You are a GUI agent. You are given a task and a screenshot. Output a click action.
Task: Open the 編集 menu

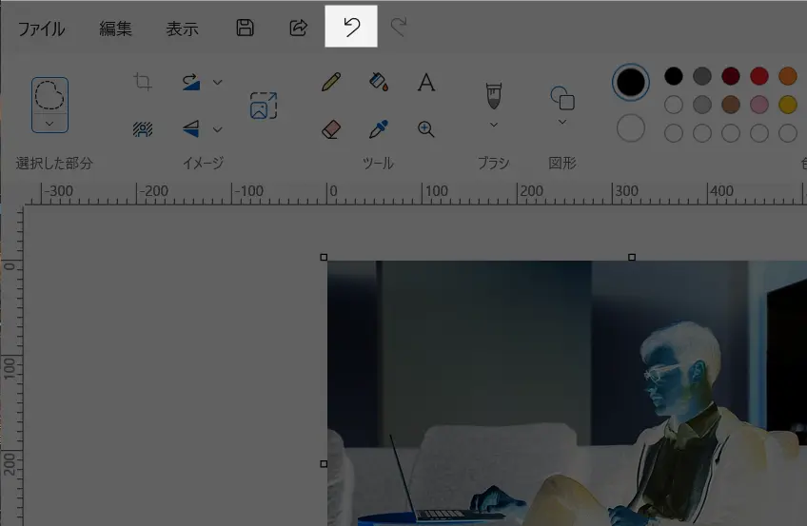click(116, 29)
